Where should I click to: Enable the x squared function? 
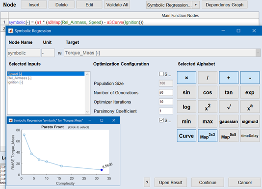pyautogui.click(x=208, y=107)
